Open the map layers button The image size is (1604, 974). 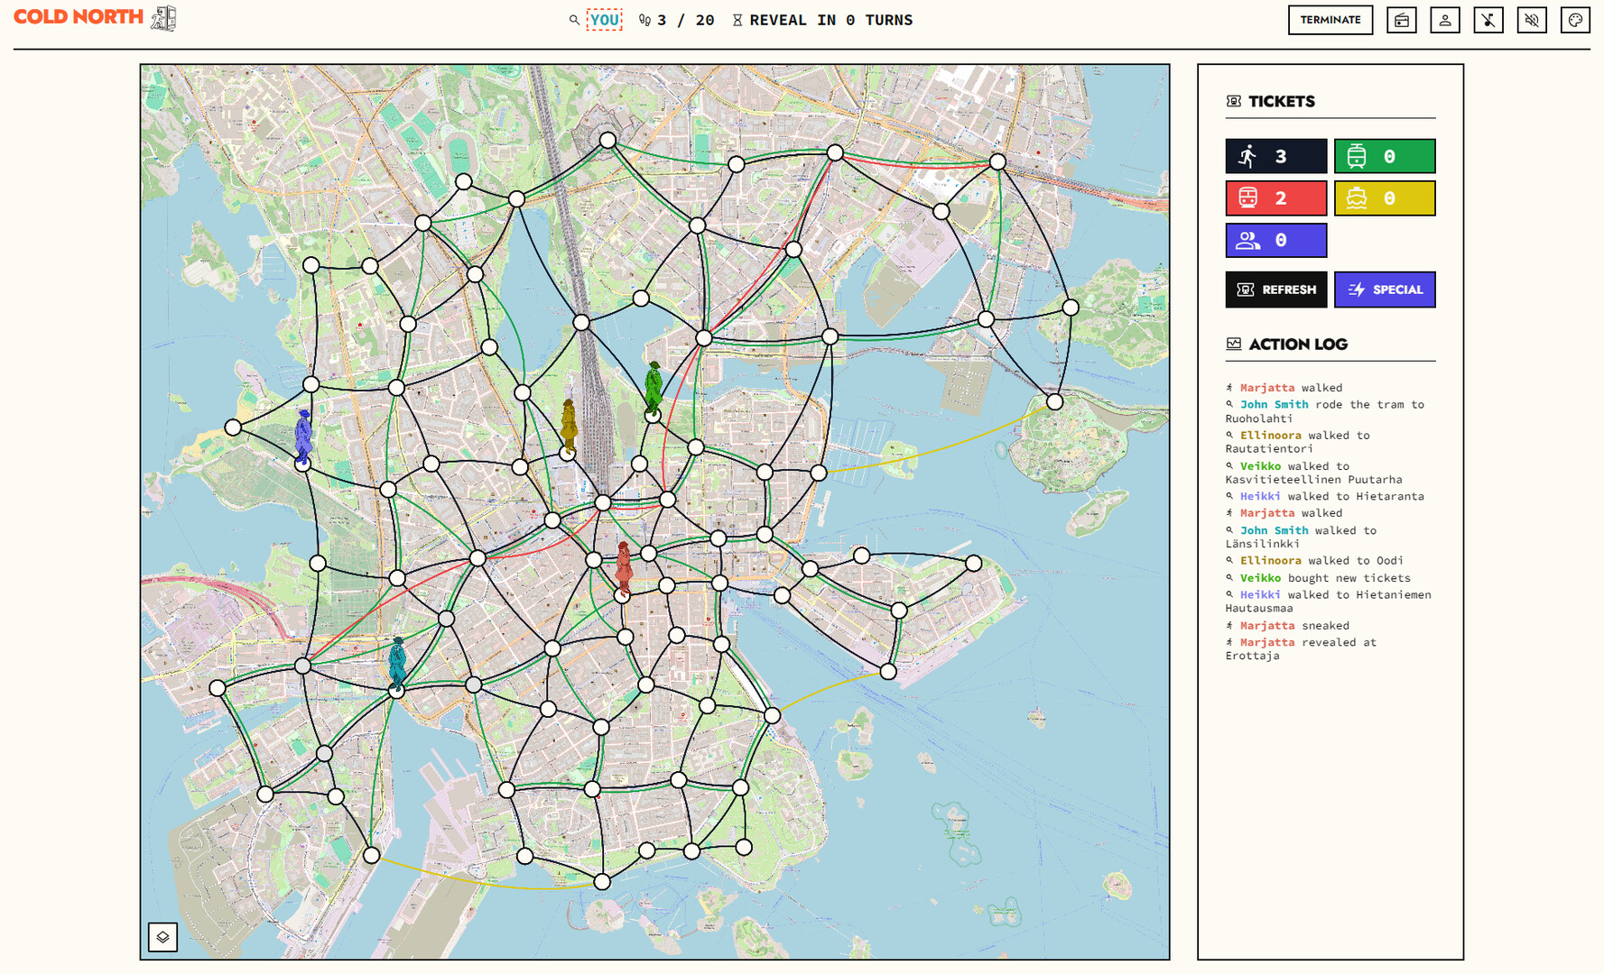click(x=162, y=937)
